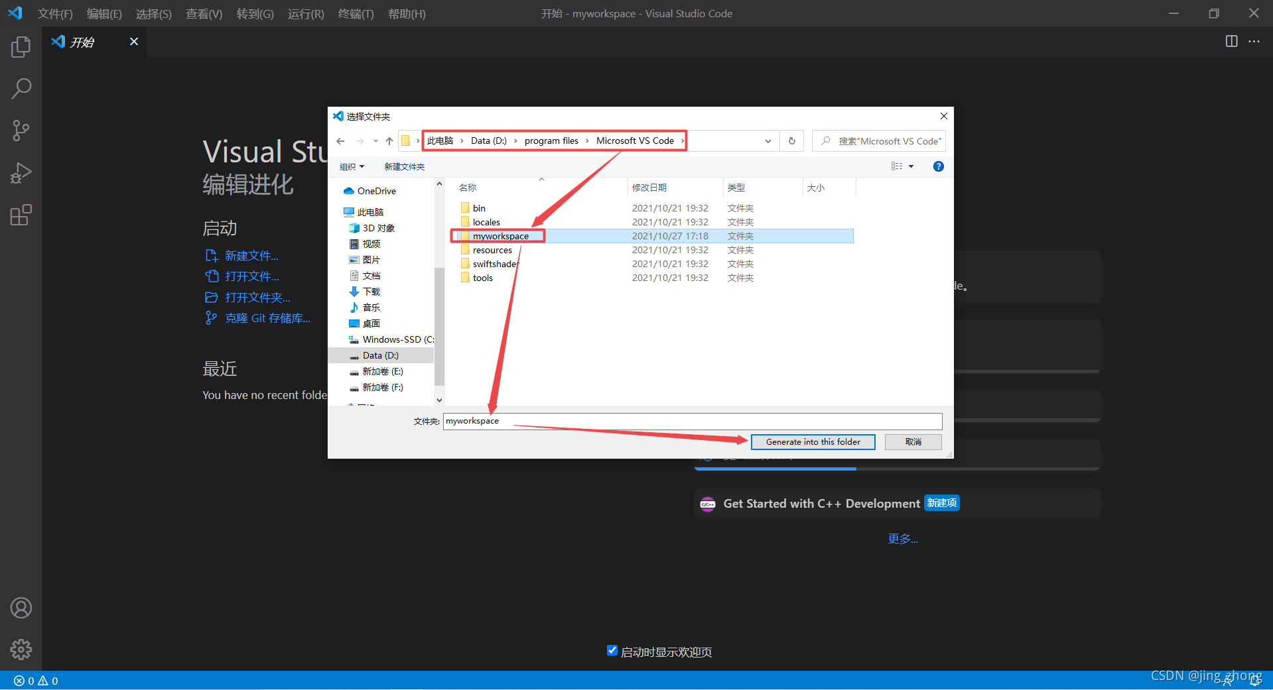The width and height of the screenshot is (1273, 690).
Task: Click the 文件夹 name input field
Action: pos(693,421)
